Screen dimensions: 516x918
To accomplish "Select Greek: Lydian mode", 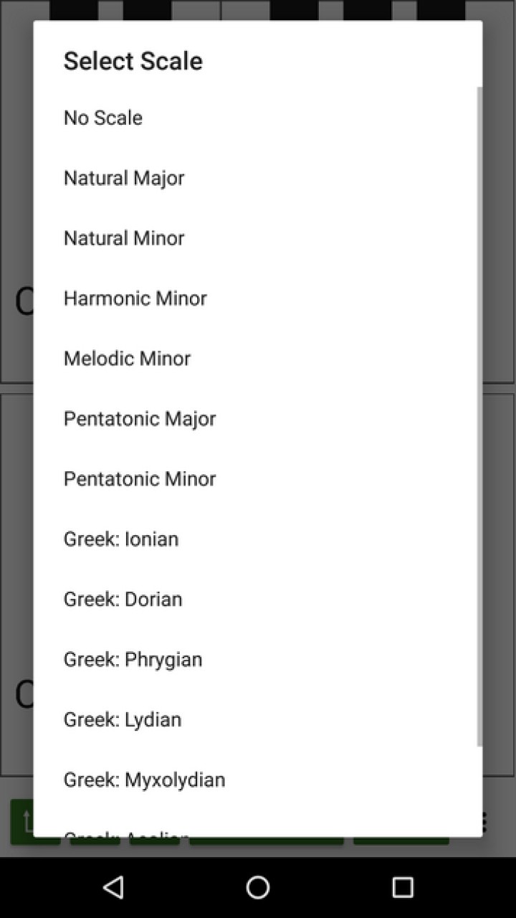I will (258, 720).
